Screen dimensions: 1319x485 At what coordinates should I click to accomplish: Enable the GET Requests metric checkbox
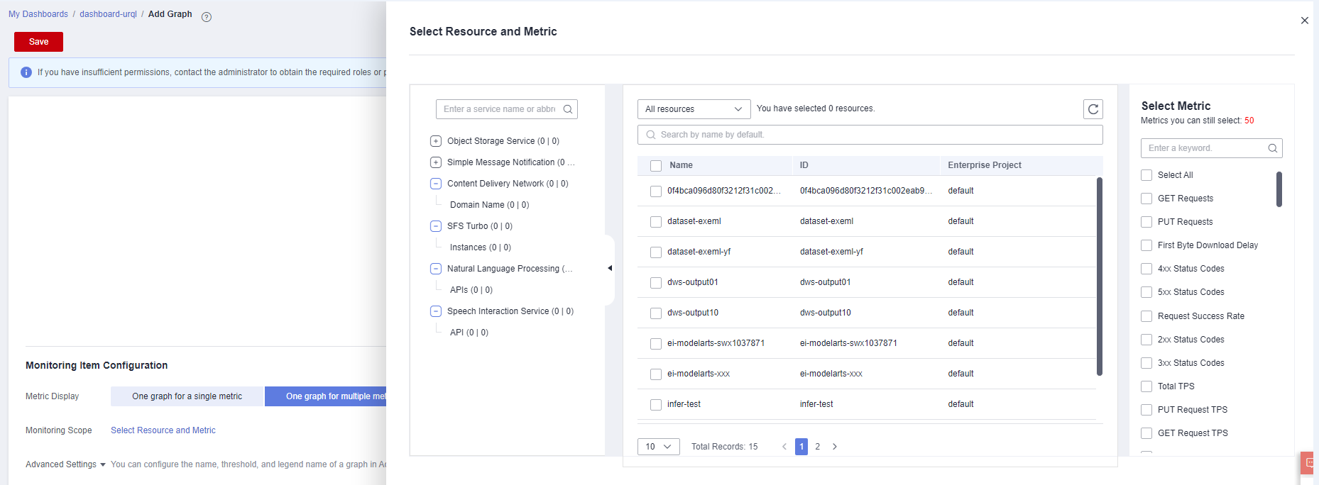[1146, 199]
